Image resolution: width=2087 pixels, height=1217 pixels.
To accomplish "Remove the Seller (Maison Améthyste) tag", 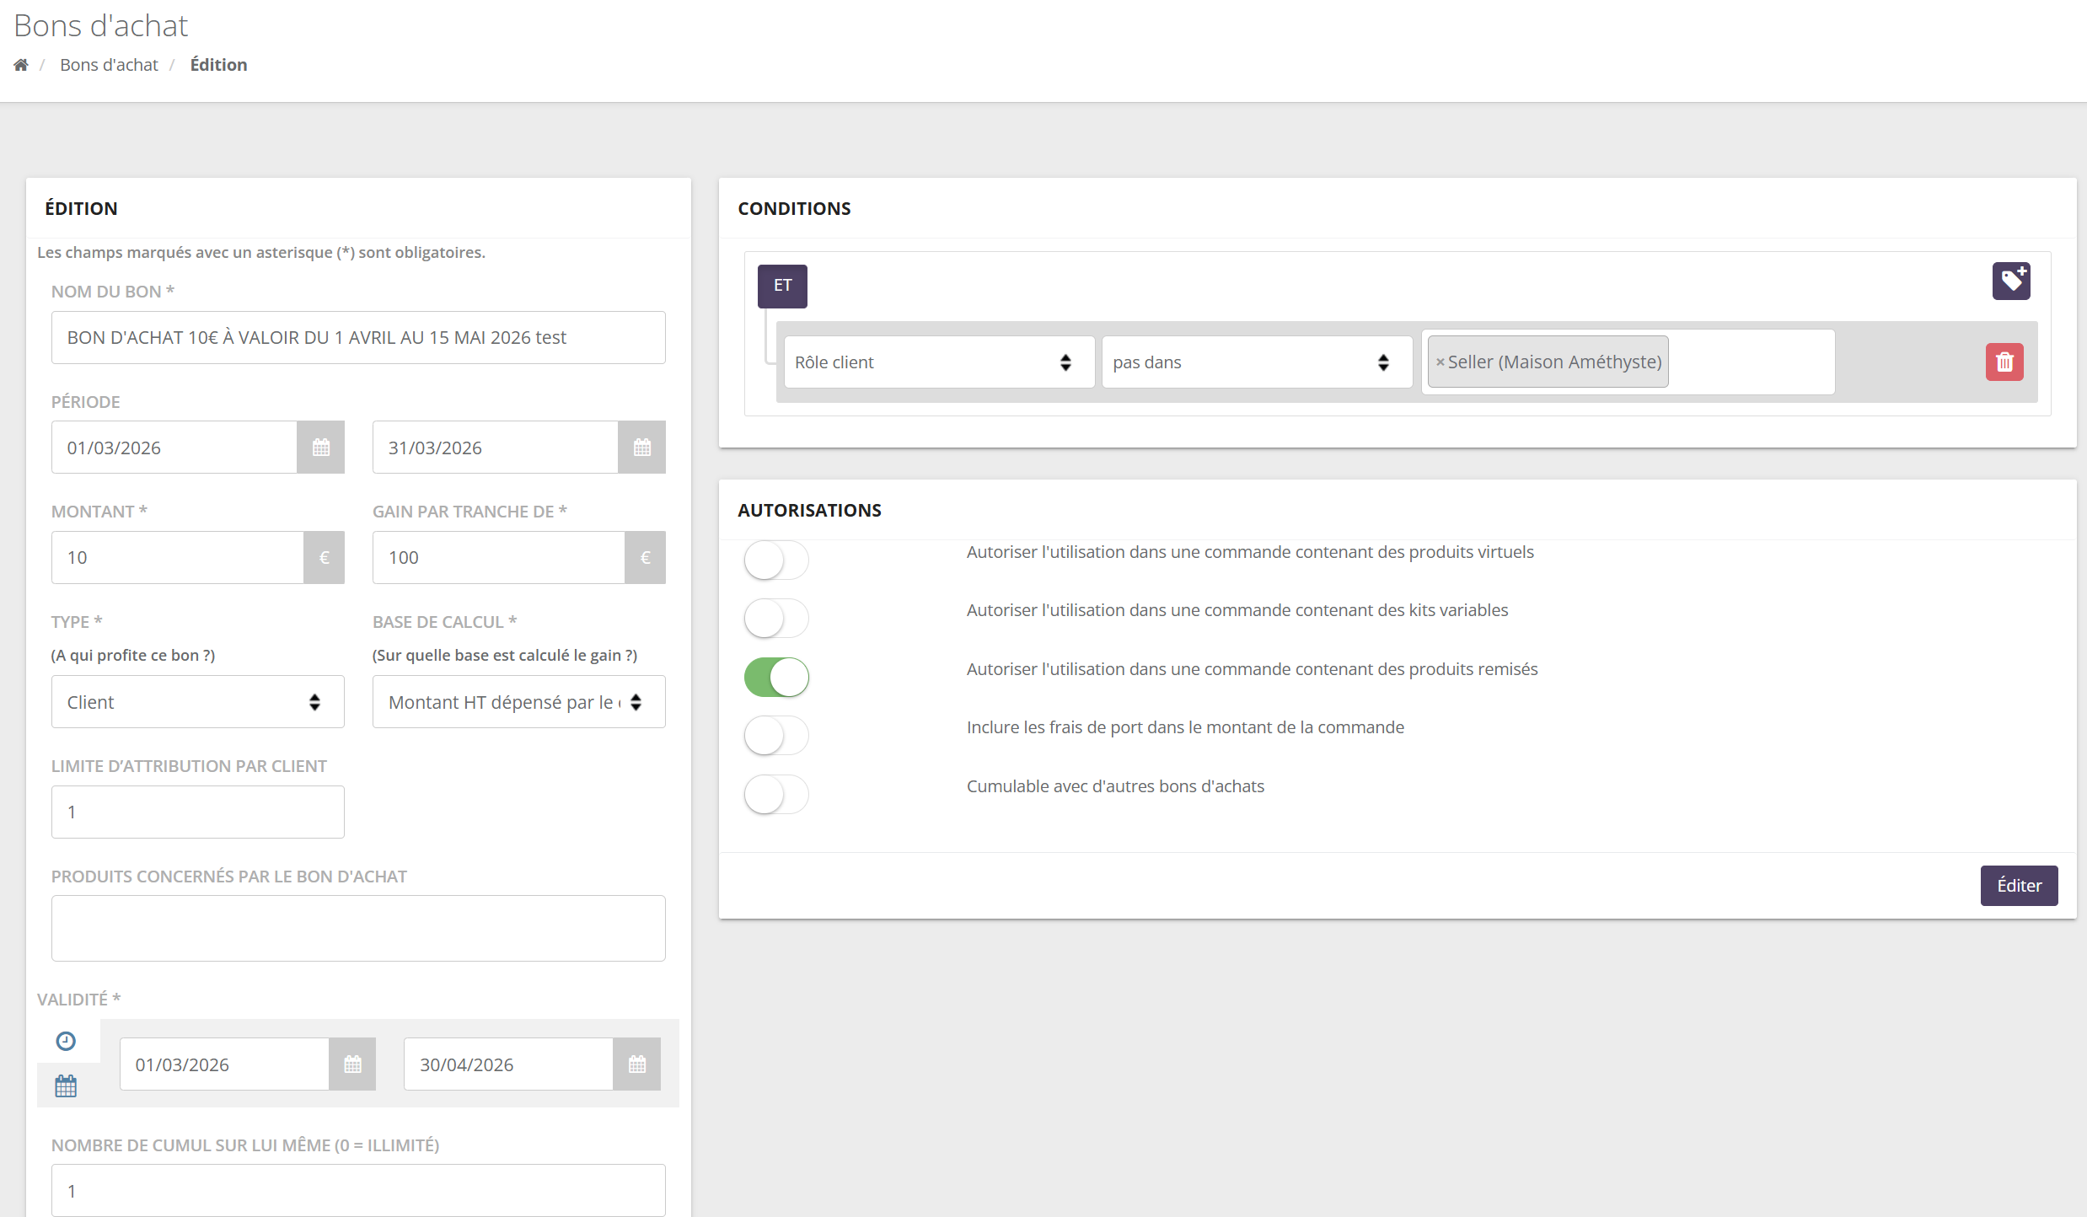I will tap(1441, 362).
